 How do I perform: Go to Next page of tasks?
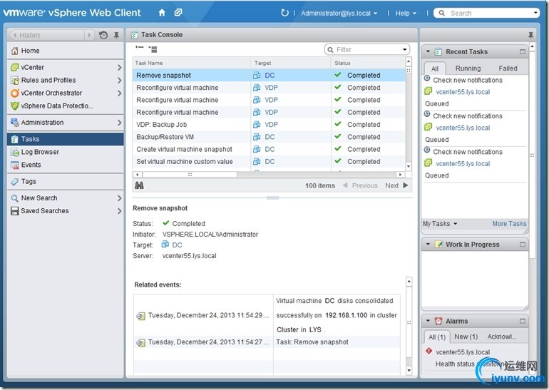[396, 185]
